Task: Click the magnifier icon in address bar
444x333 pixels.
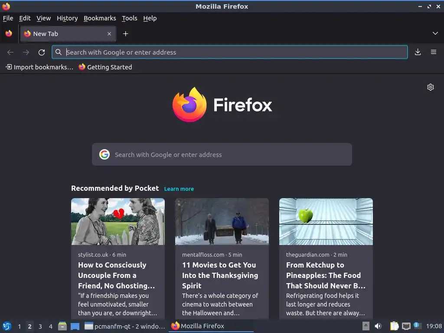Action: click(x=59, y=52)
